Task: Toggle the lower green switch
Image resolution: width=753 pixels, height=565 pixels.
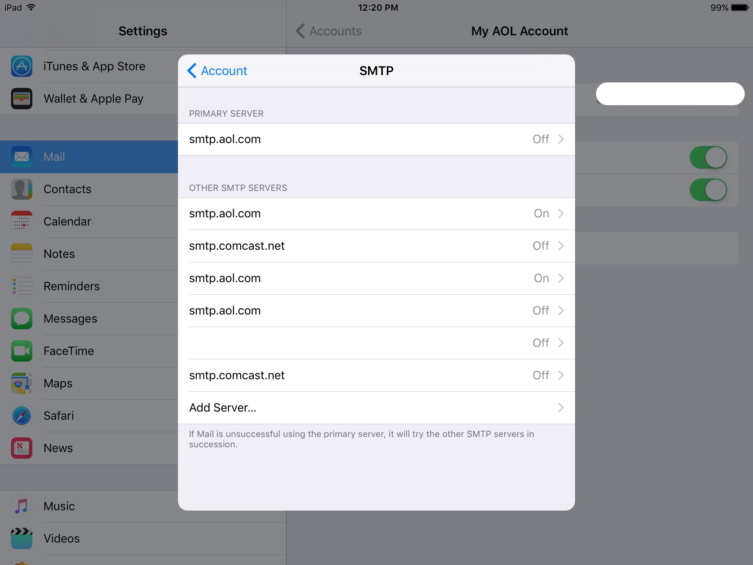Action: coord(708,190)
